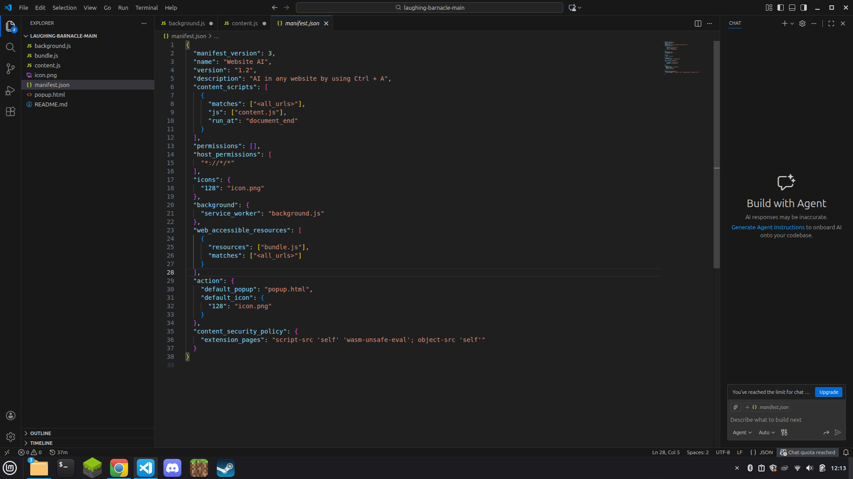Toggle the Secondary Side Bar layout button
This screenshot has width=853, height=479.
[804, 8]
